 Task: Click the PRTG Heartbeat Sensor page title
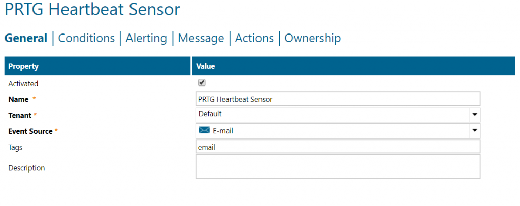pyautogui.click(x=92, y=9)
